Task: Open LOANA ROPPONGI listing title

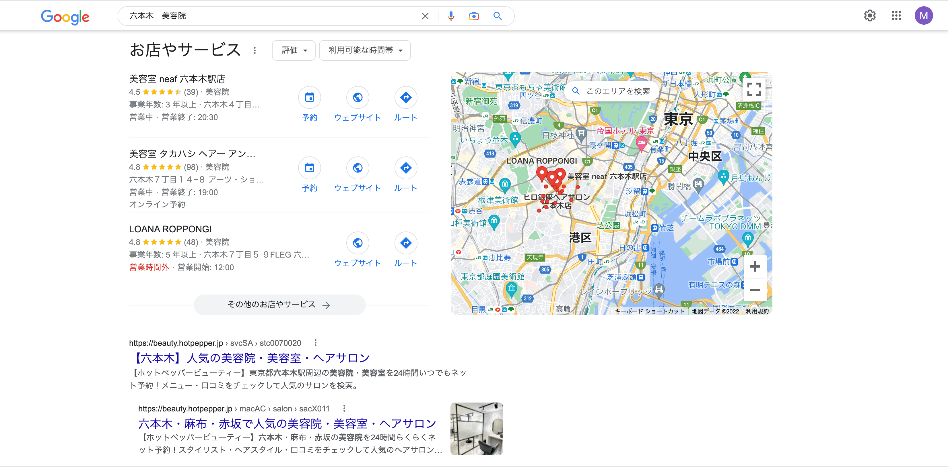Action: [170, 229]
